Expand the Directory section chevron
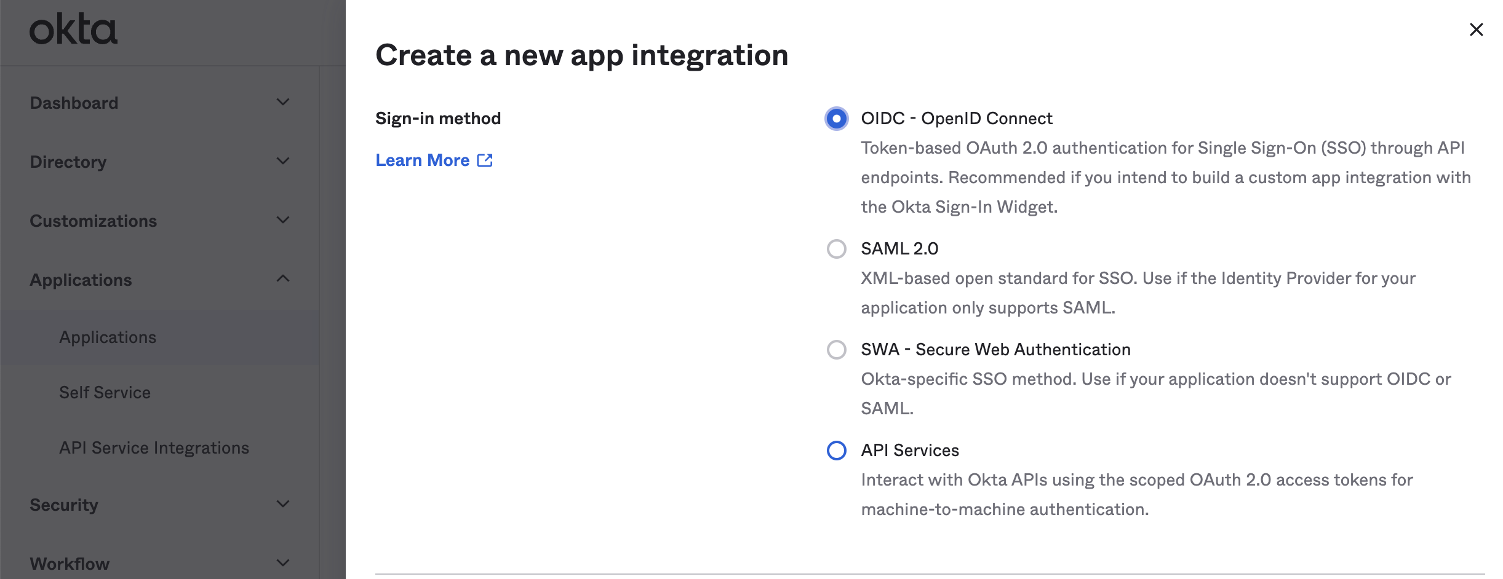 tap(283, 161)
